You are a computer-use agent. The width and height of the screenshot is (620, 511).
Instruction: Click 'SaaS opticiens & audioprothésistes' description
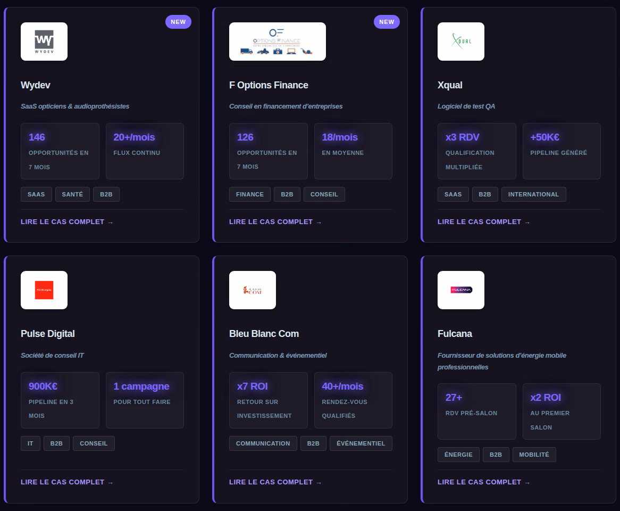(x=75, y=106)
